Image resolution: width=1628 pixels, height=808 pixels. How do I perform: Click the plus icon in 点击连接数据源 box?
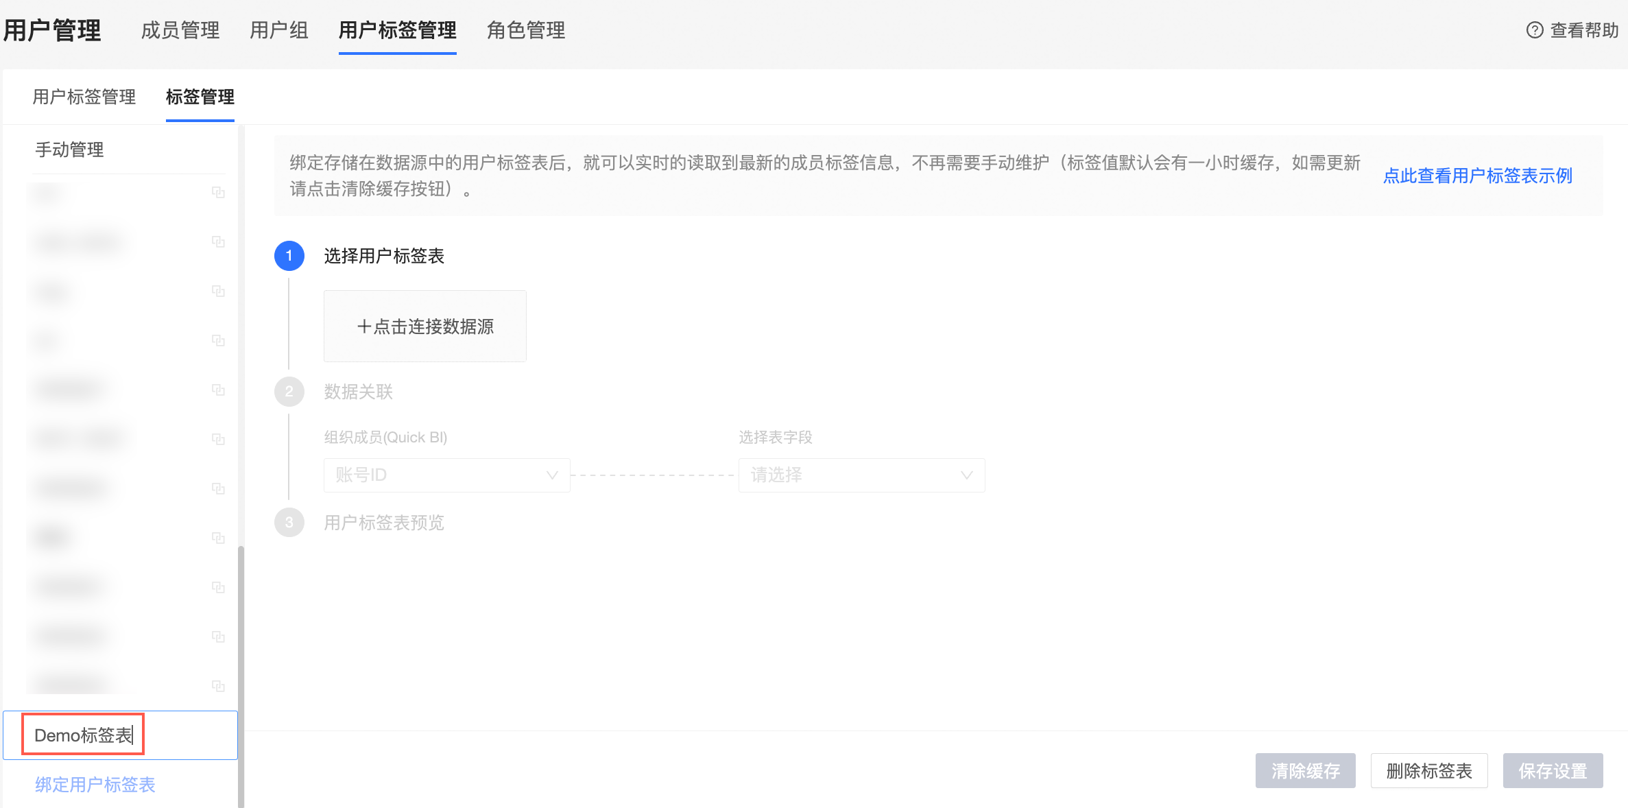366,326
